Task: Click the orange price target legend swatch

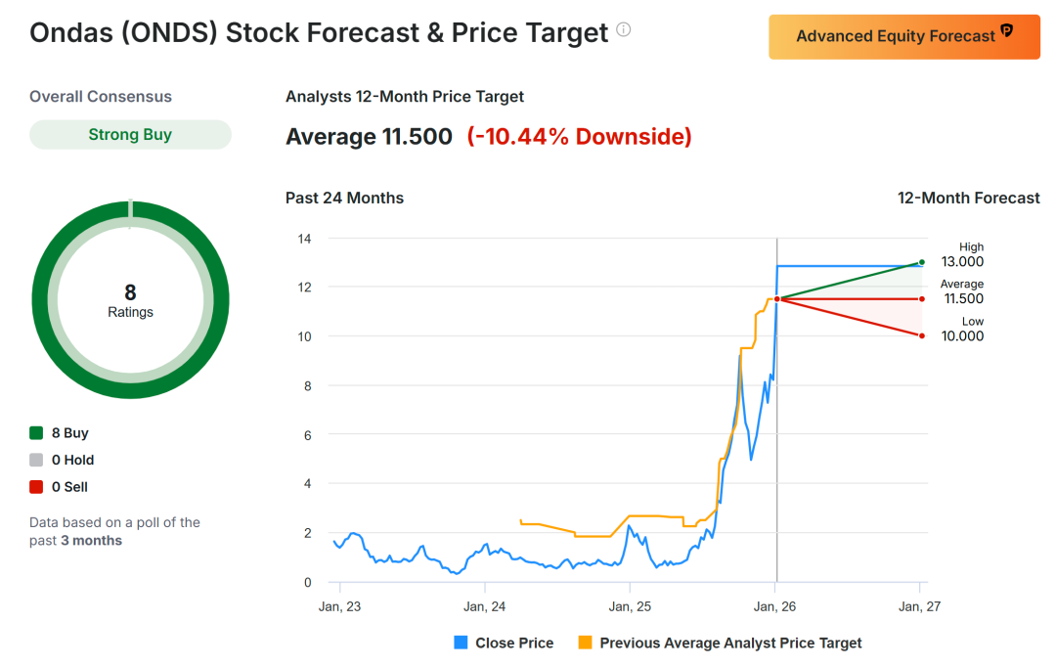Action: coord(586,643)
